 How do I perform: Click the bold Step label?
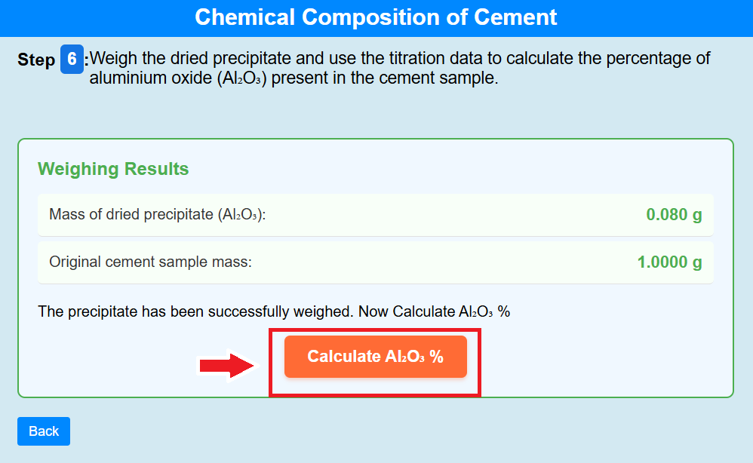pyautogui.click(x=35, y=60)
